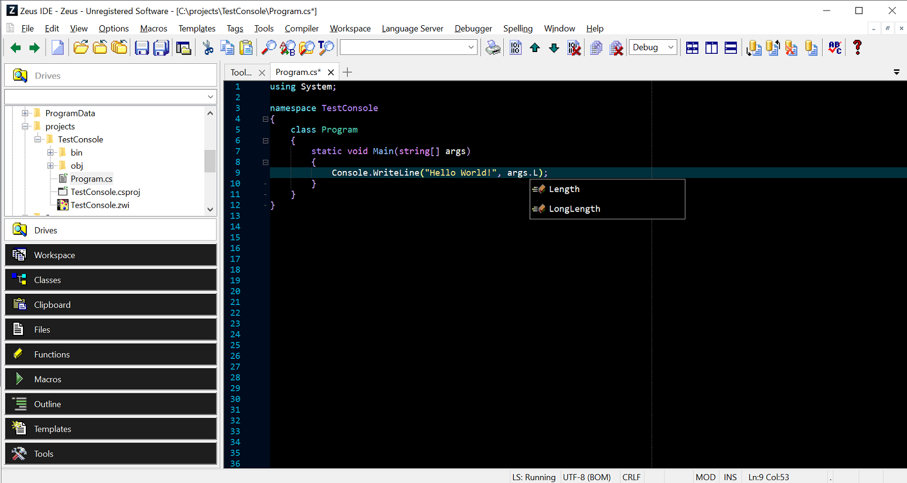Viewport: 907px width, 483px height.
Task: Click the toggle bookmark icon with binary digits
Action: click(516, 48)
